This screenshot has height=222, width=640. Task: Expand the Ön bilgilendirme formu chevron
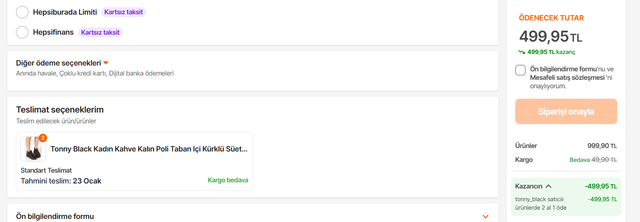(x=486, y=217)
